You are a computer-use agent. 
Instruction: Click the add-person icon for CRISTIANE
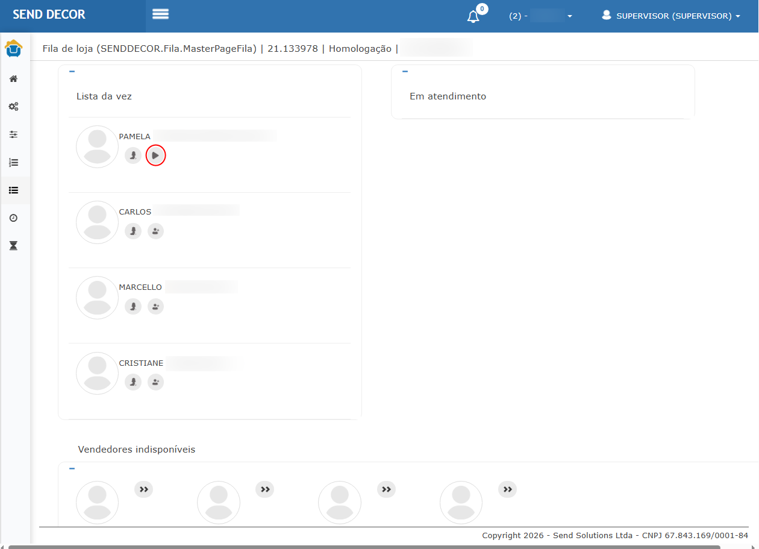(155, 382)
